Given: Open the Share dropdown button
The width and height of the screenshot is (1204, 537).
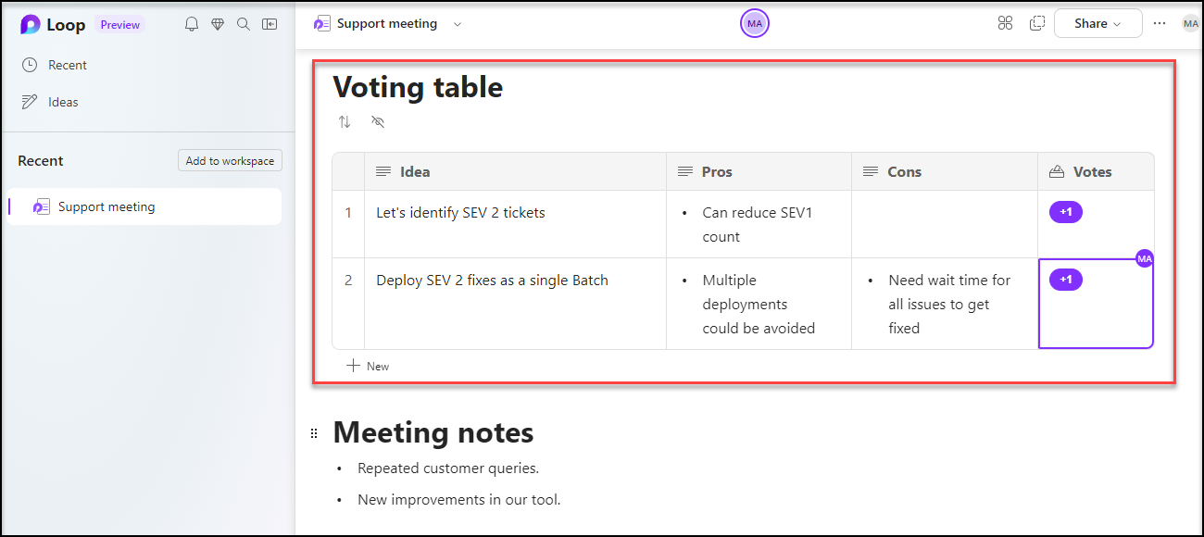Looking at the screenshot, I should 1097,24.
